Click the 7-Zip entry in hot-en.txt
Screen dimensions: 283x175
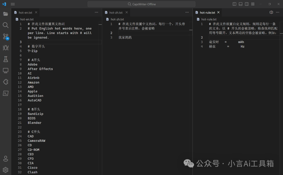33,51
